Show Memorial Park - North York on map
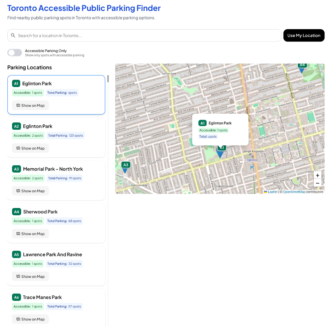Screen dimensions: 335x326 (30, 191)
